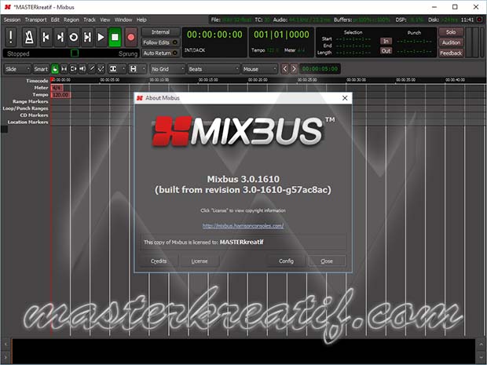Select the Draw pencil tool icon
This screenshot has height=365, width=487.
click(x=92, y=69)
